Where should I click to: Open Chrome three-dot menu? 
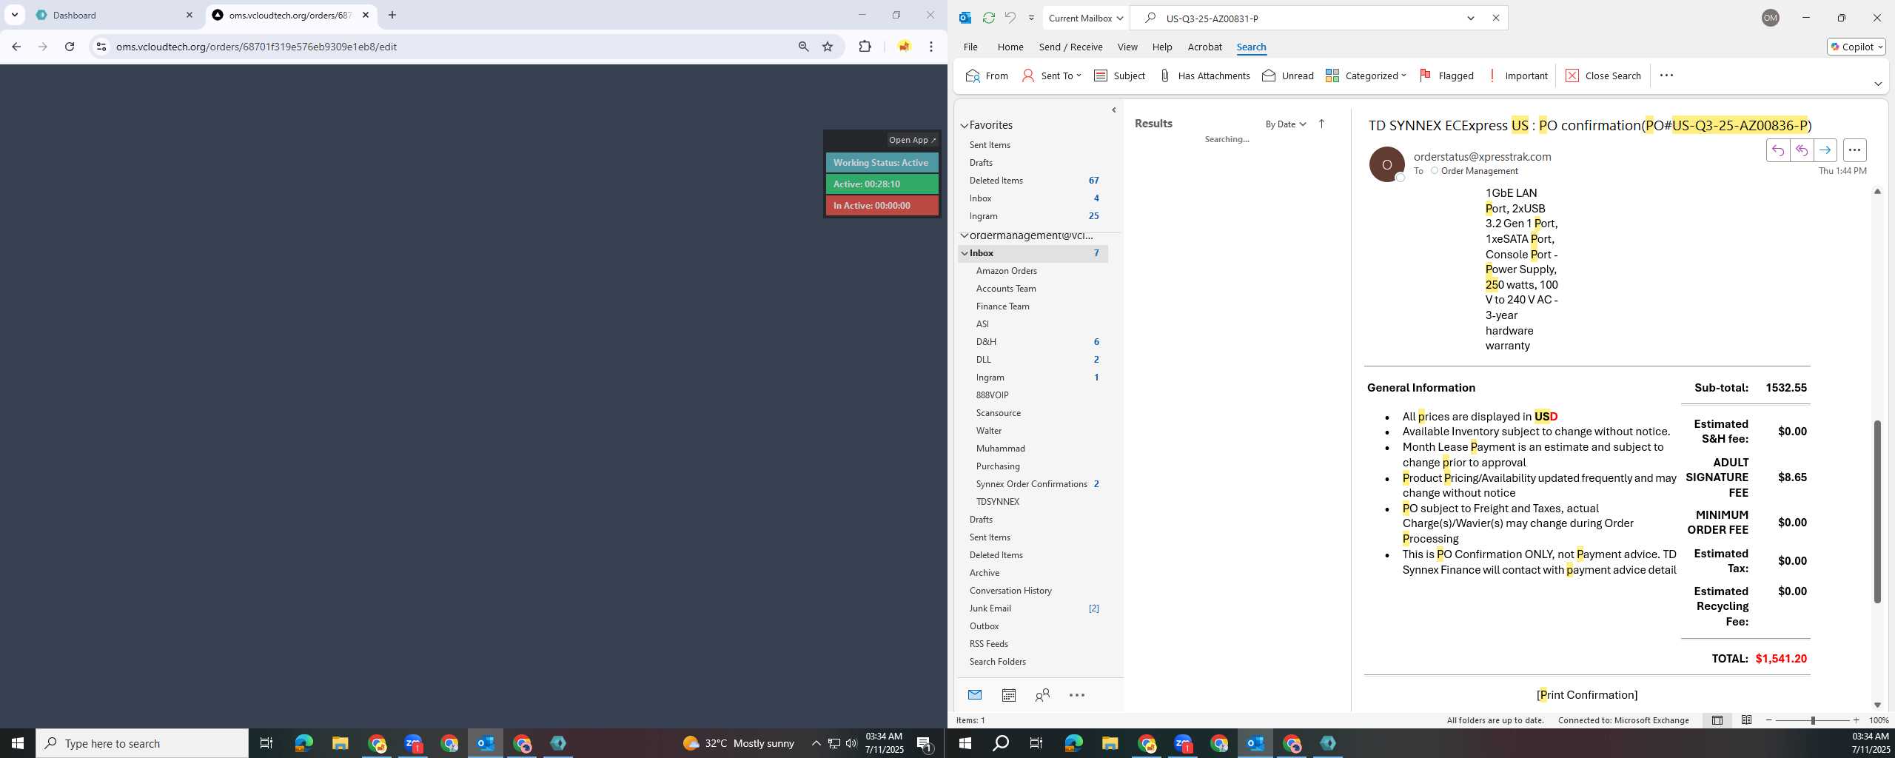[x=931, y=47]
